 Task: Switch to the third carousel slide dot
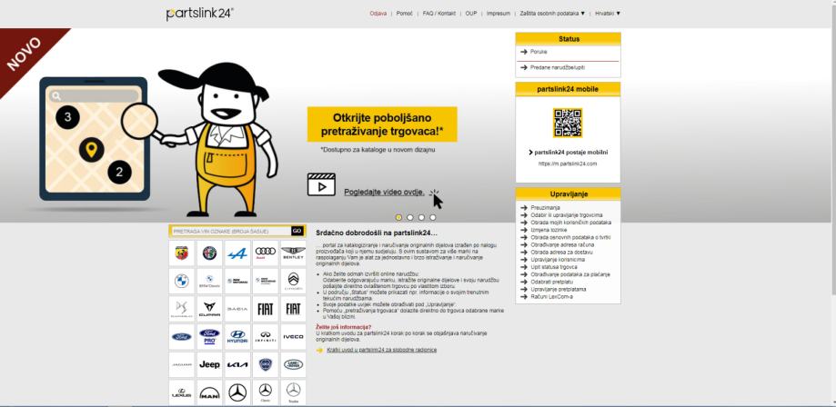[x=421, y=217]
